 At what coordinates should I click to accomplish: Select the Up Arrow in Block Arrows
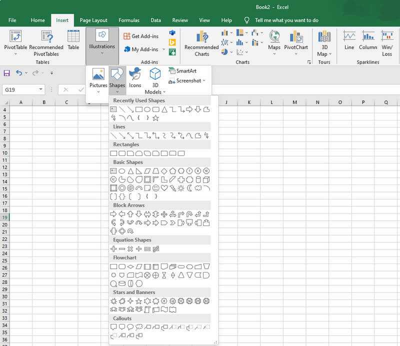tap(130, 214)
